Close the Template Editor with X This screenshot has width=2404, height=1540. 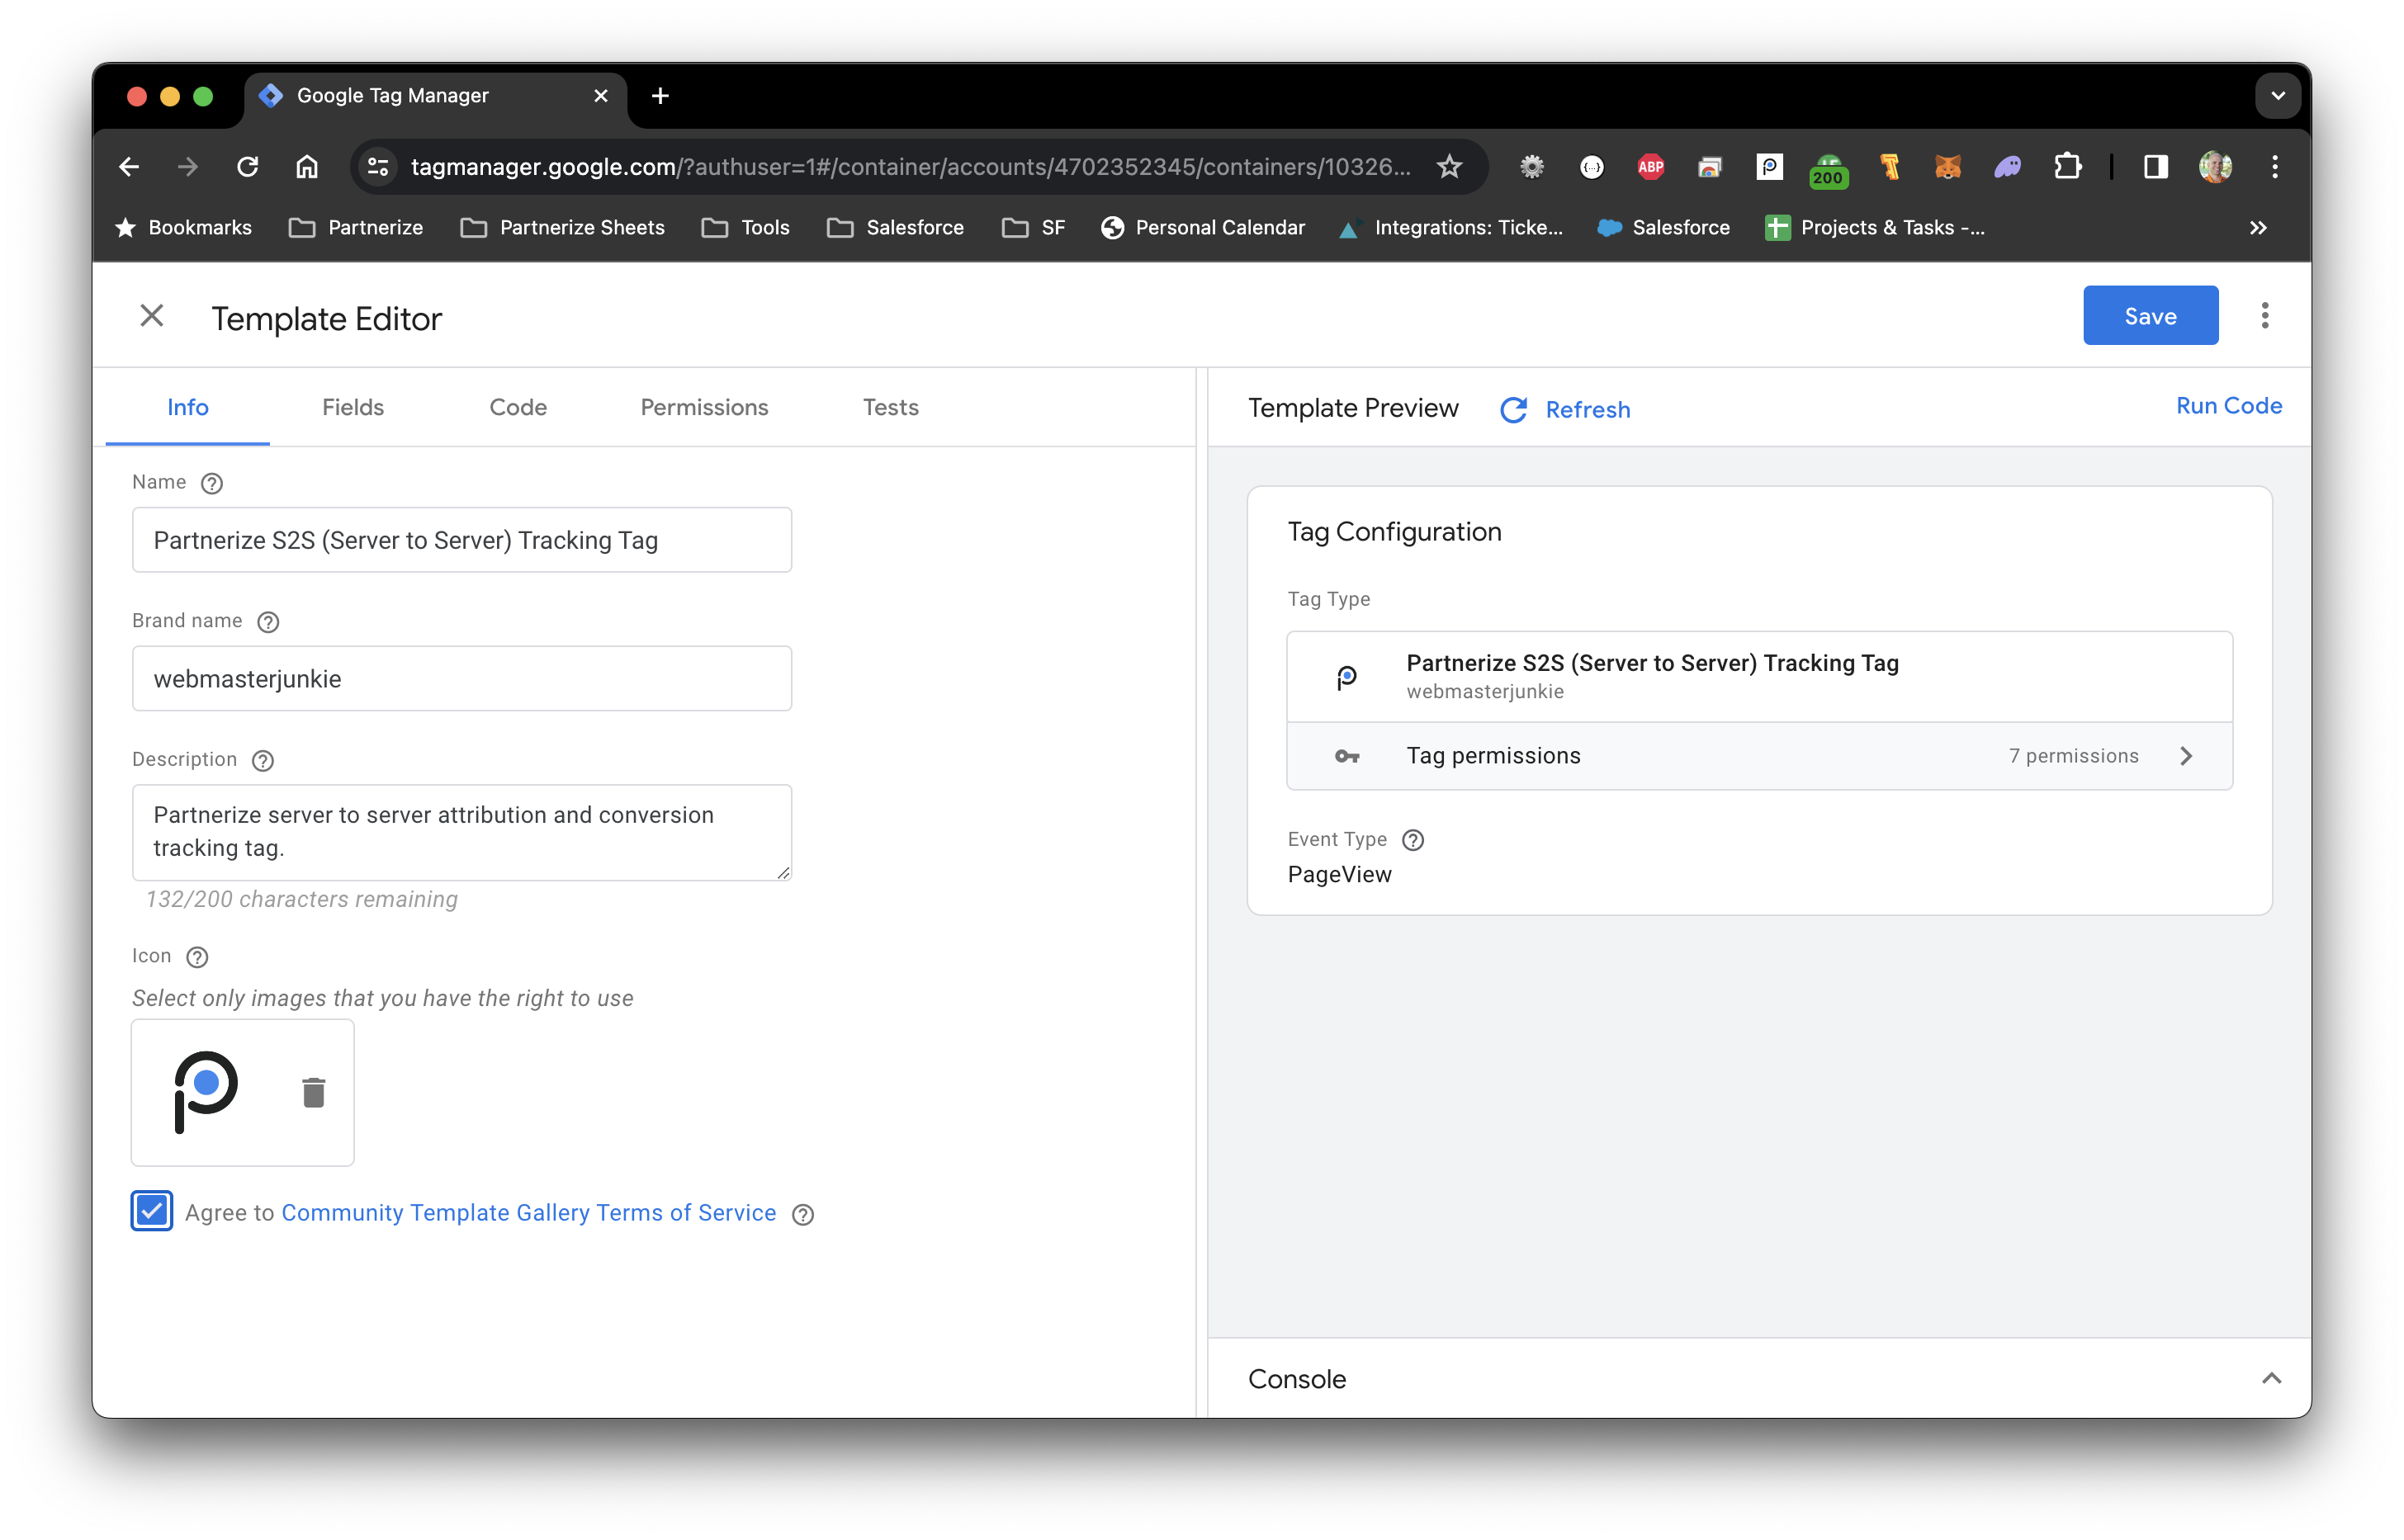point(152,316)
